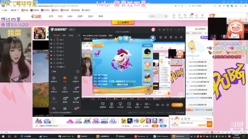Open the danmu helper tool icon
Screen dimensions: 248x139
coord(76,79)
